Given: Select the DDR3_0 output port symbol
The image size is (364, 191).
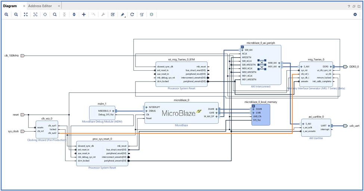Looking at the screenshot, I should point(345,67).
